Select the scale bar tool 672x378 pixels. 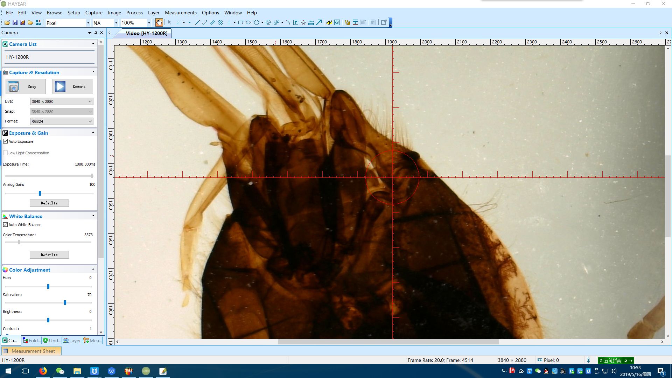tap(311, 23)
